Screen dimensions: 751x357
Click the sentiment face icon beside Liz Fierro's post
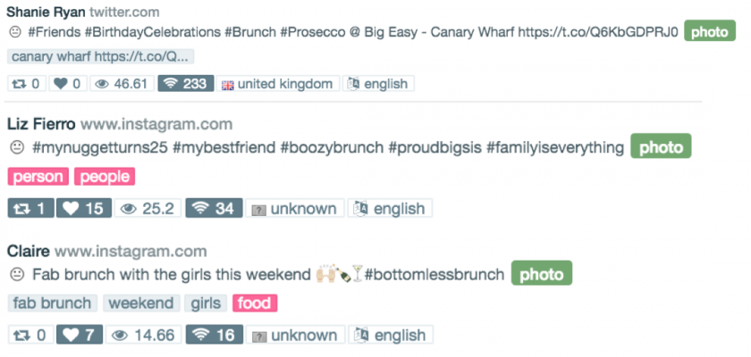click(x=16, y=148)
